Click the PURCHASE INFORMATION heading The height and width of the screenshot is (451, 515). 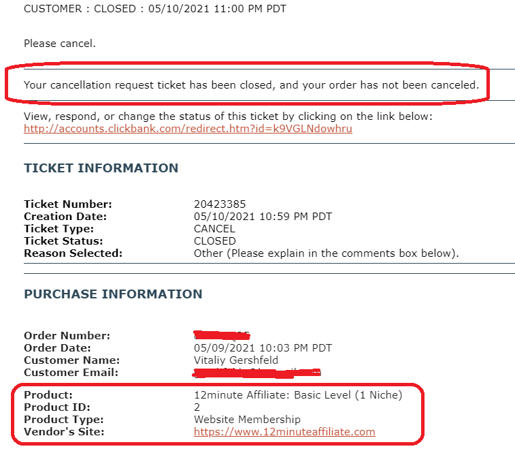click(113, 294)
